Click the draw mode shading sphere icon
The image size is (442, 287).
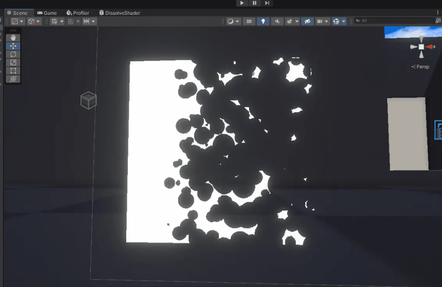(x=231, y=21)
